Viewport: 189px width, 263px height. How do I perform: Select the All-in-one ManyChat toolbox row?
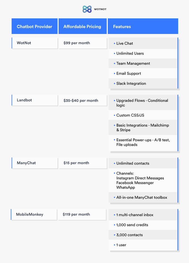click(143, 197)
